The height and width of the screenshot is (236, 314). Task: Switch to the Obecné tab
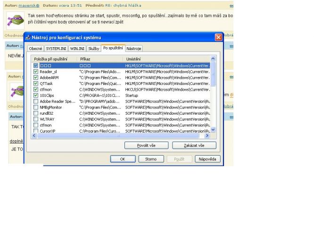pos(35,49)
